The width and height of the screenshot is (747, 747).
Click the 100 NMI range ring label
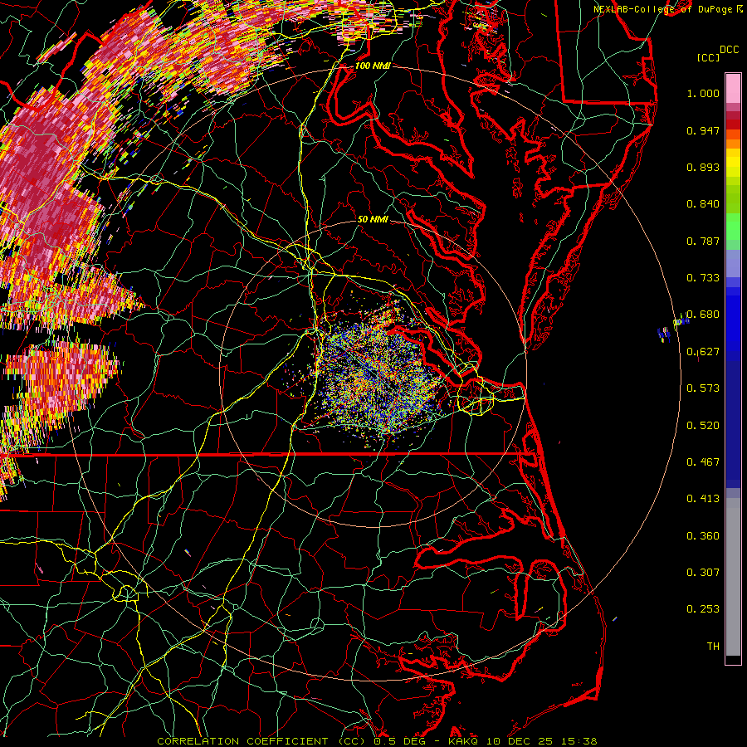pos(373,66)
